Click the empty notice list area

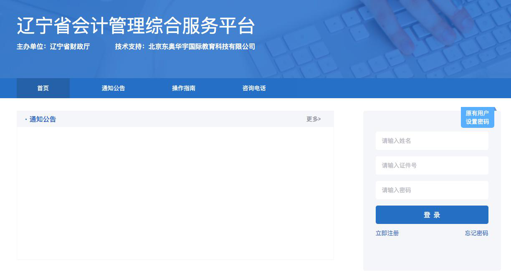(175, 192)
